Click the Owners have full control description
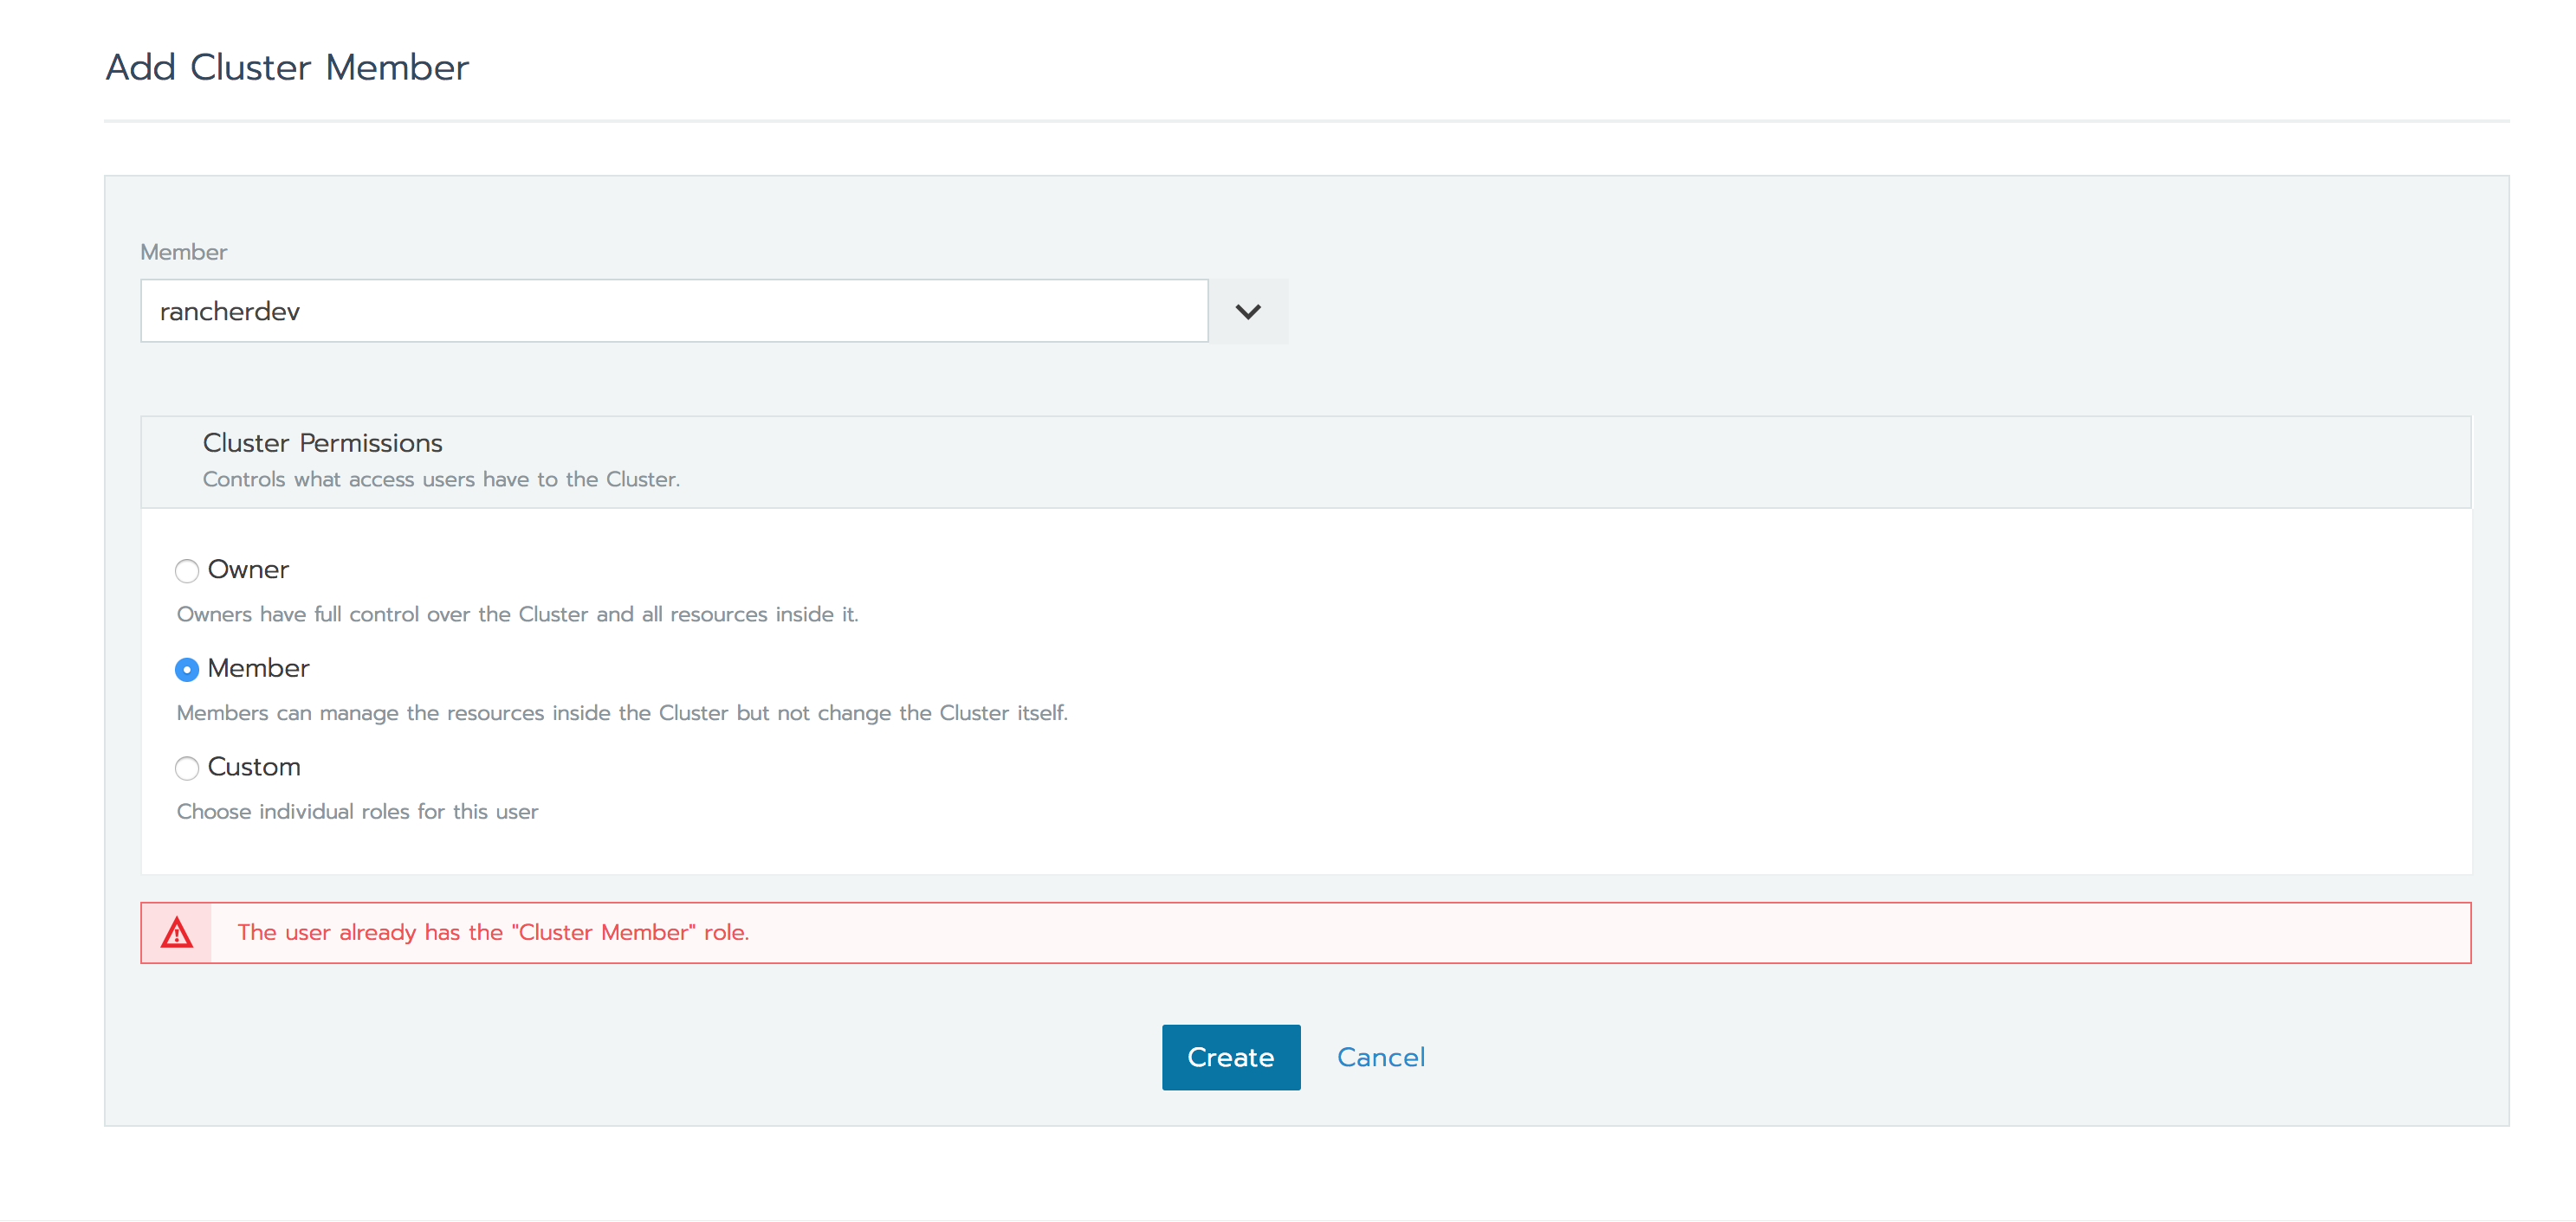This screenshot has width=2576, height=1222. pos(517,614)
